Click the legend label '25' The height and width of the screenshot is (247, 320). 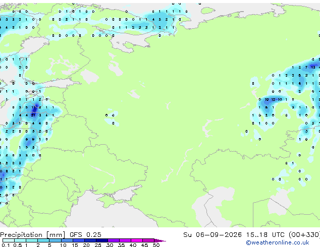(98, 245)
